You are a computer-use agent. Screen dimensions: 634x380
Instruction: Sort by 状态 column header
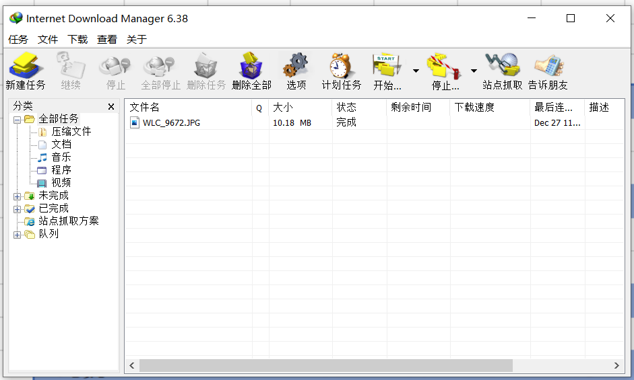[360, 107]
